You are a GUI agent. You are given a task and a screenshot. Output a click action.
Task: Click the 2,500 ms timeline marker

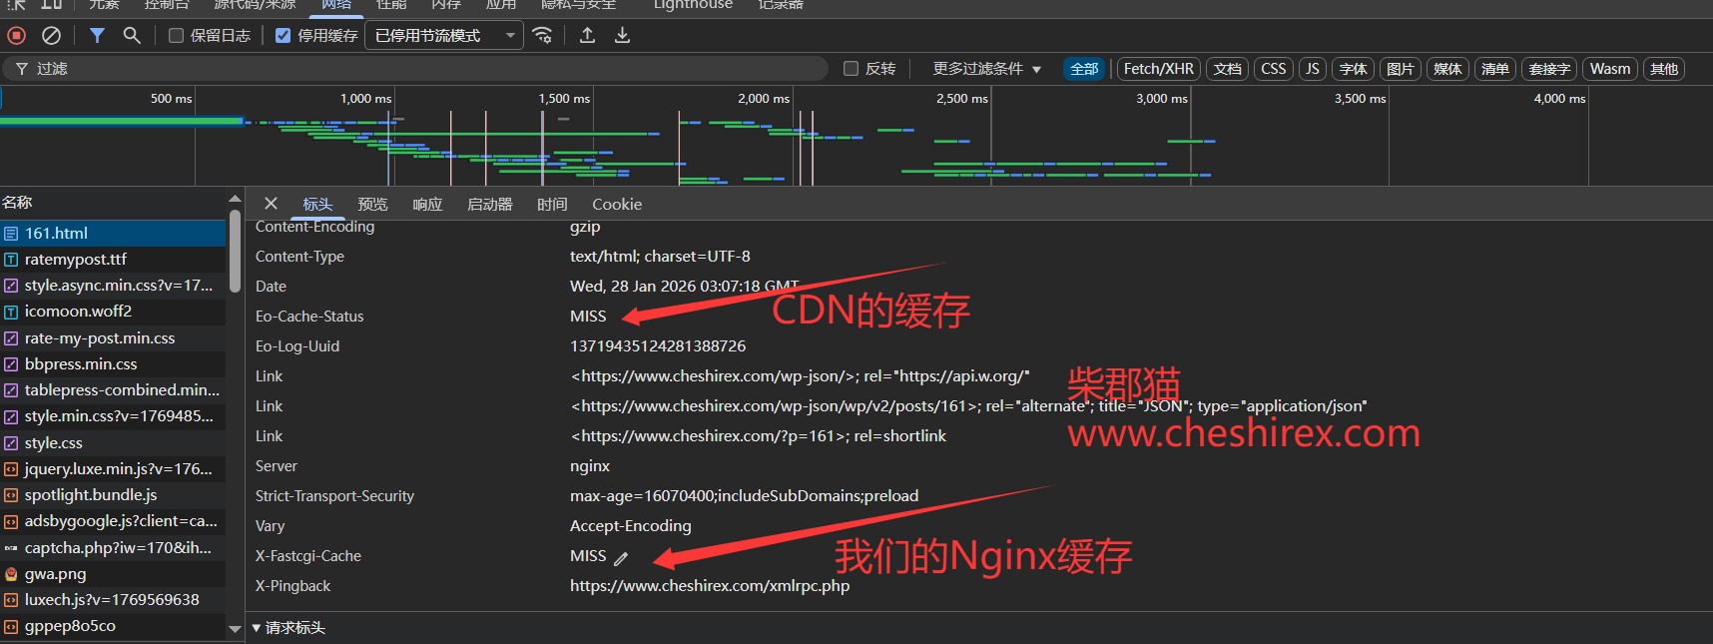[x=961, y=99]
